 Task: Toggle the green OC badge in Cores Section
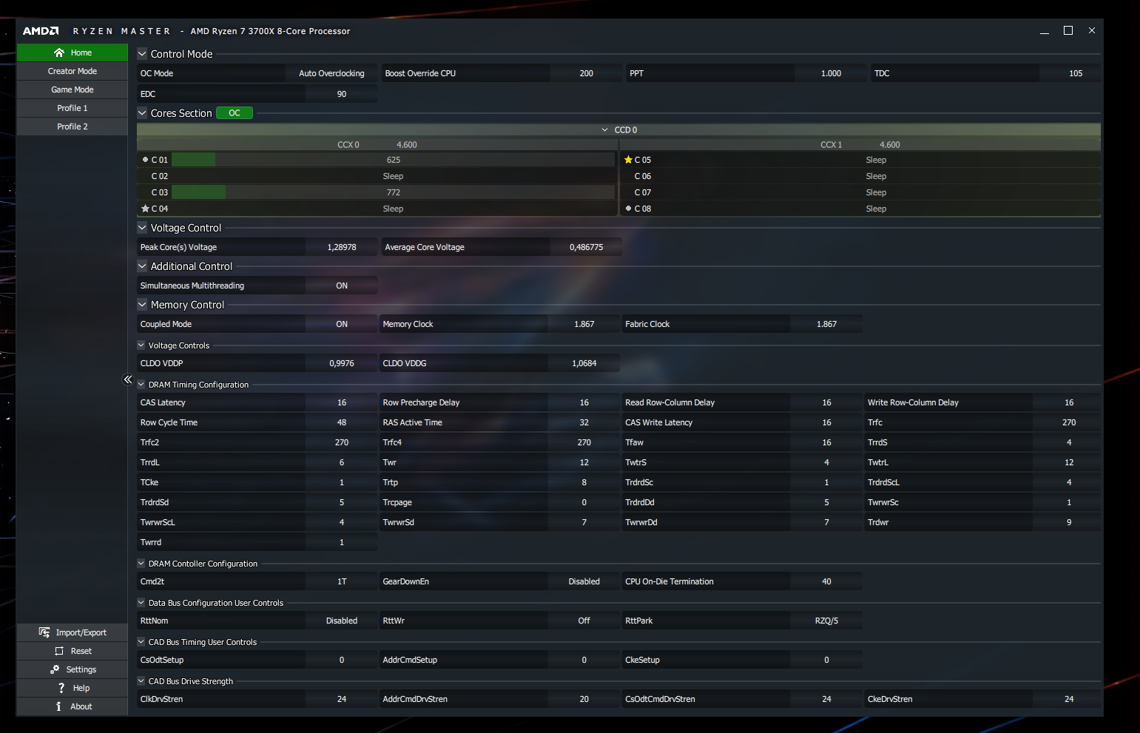[x=235, y=113]
